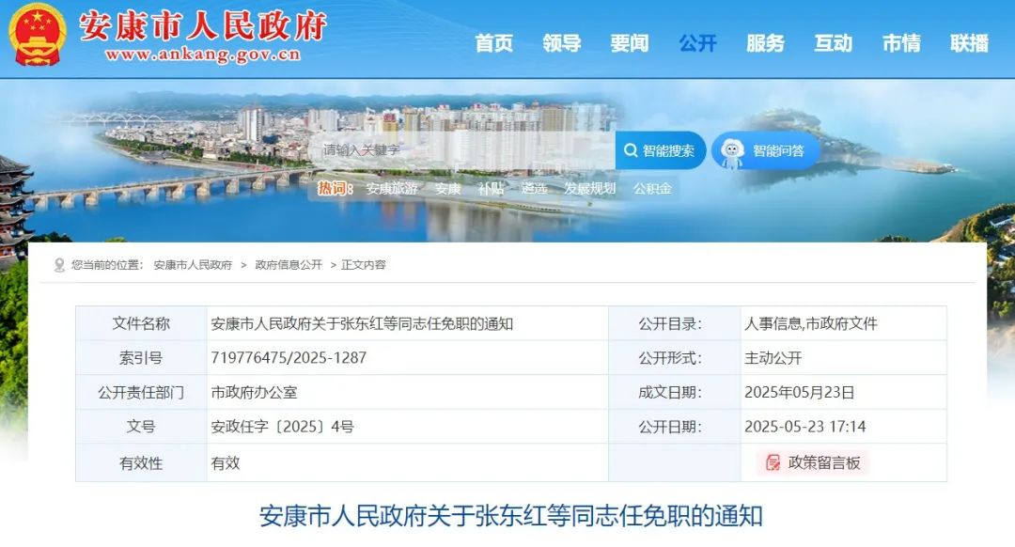The image size is (1015, 547).
Task: Open the 要闻 nav item
Action: (629, 42)
